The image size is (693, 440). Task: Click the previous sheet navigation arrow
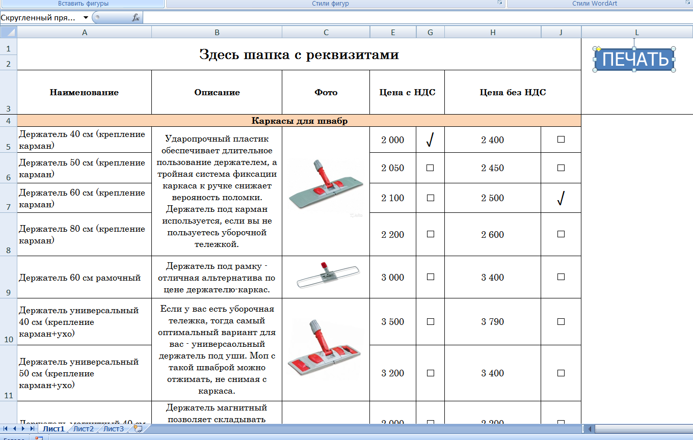(x=15, y=429)
